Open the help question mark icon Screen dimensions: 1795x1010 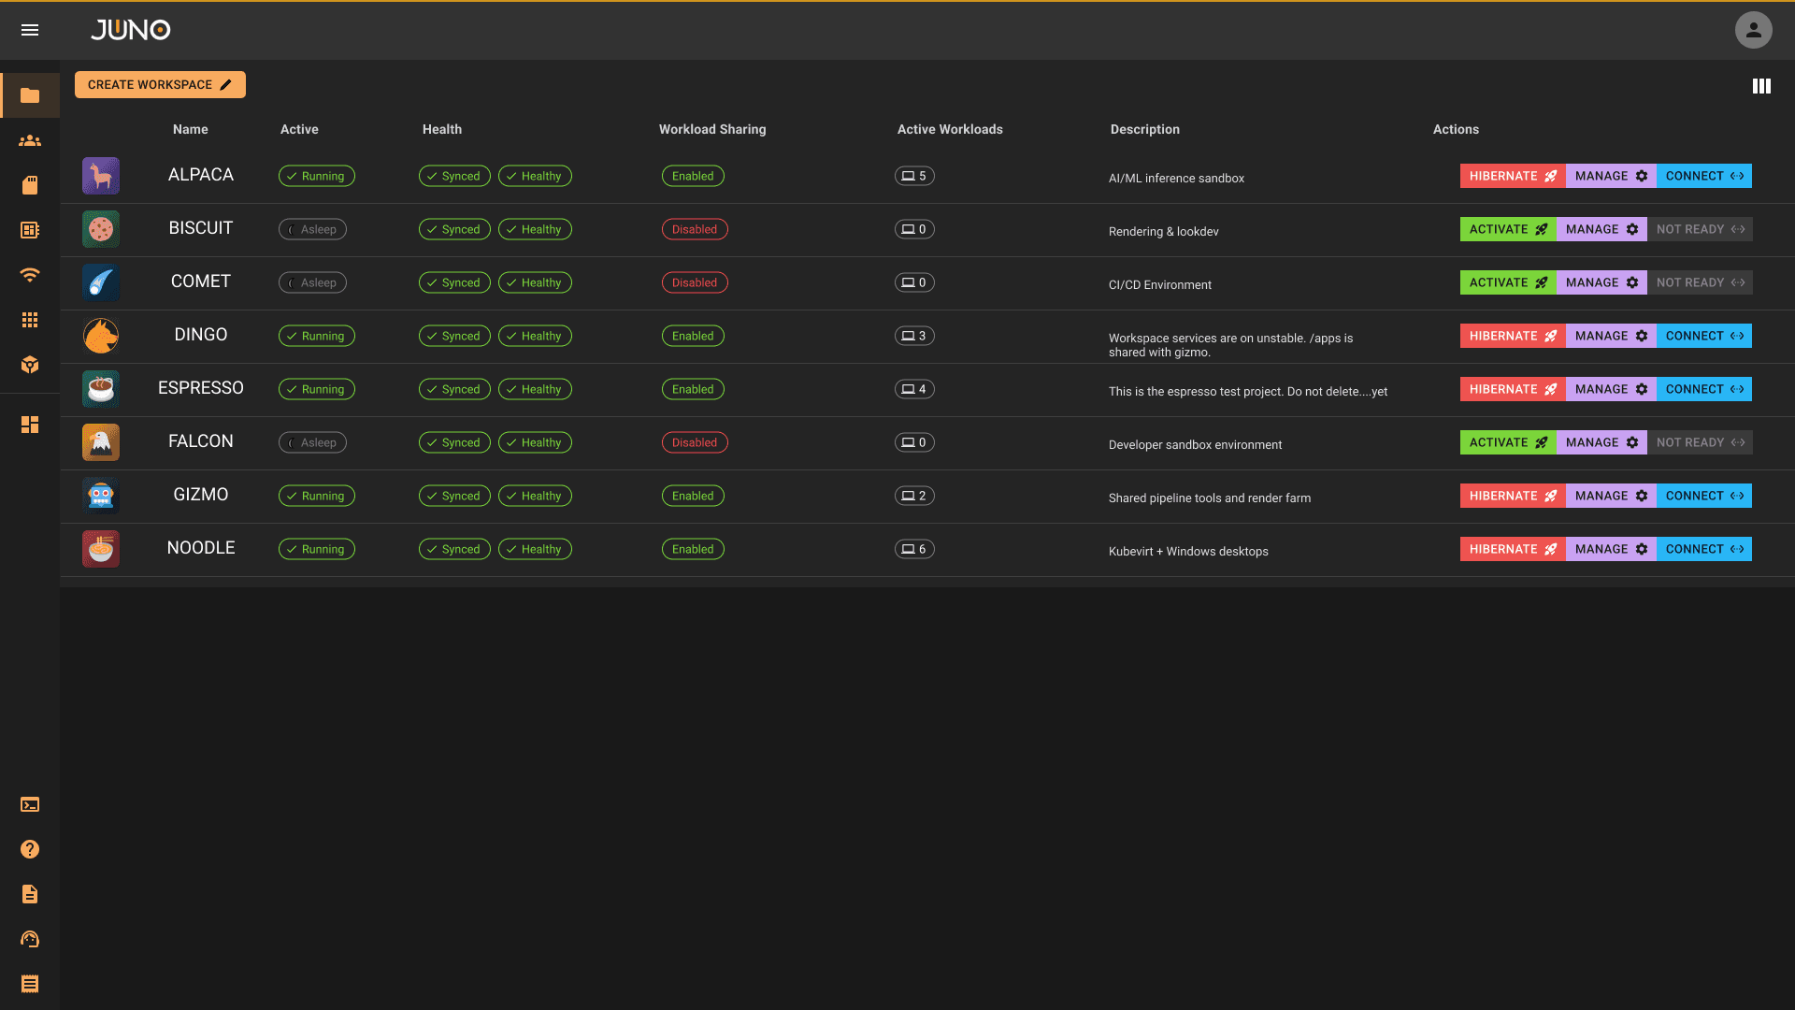click(x=30, y=849)
